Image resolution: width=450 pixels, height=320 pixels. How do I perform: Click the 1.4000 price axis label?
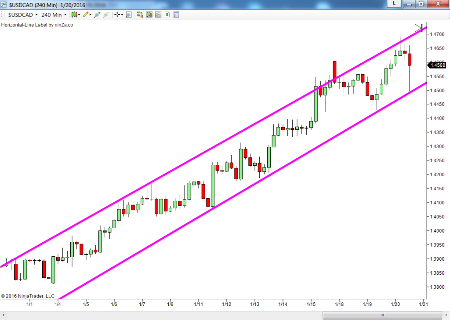click(x=438, y=231)
